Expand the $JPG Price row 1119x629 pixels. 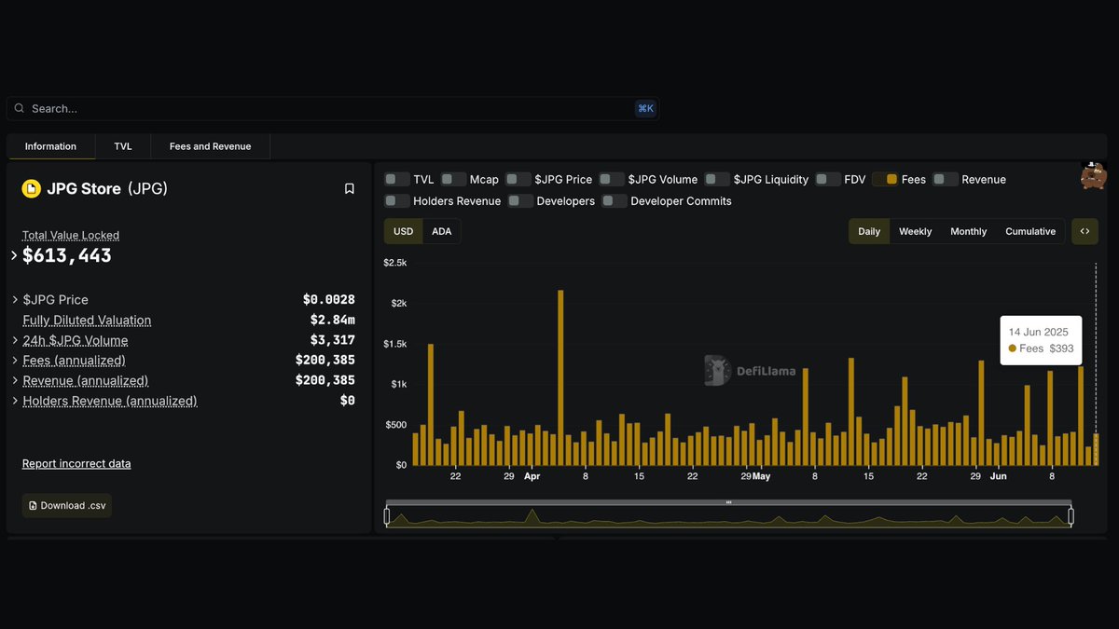point(15,299)
